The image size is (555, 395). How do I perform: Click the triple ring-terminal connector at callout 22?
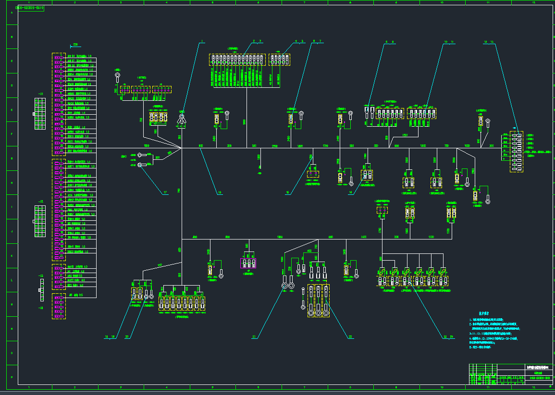[318, 300]
